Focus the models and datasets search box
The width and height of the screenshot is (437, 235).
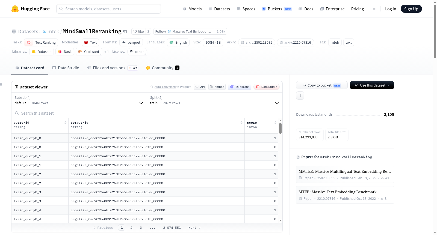[x=109, y=9]
